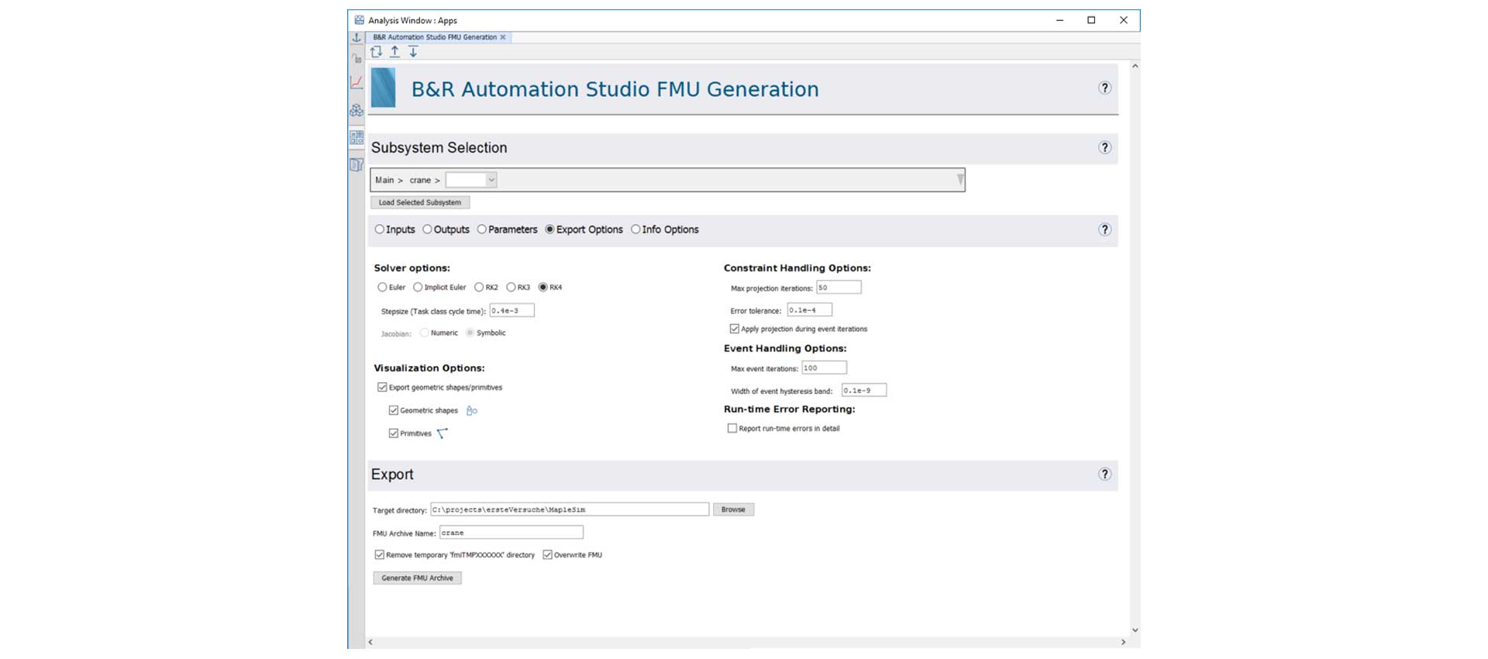The height and width of the screenshot is (659, 1488).
Task: Choose the RK3 solver
Action: tap(511, 288)
